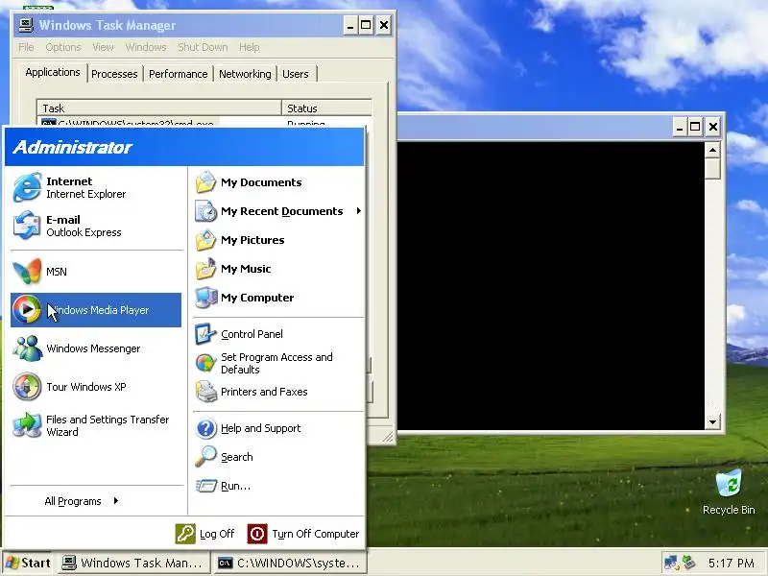Open My Pictures folder icon

(x=205, y=240)
